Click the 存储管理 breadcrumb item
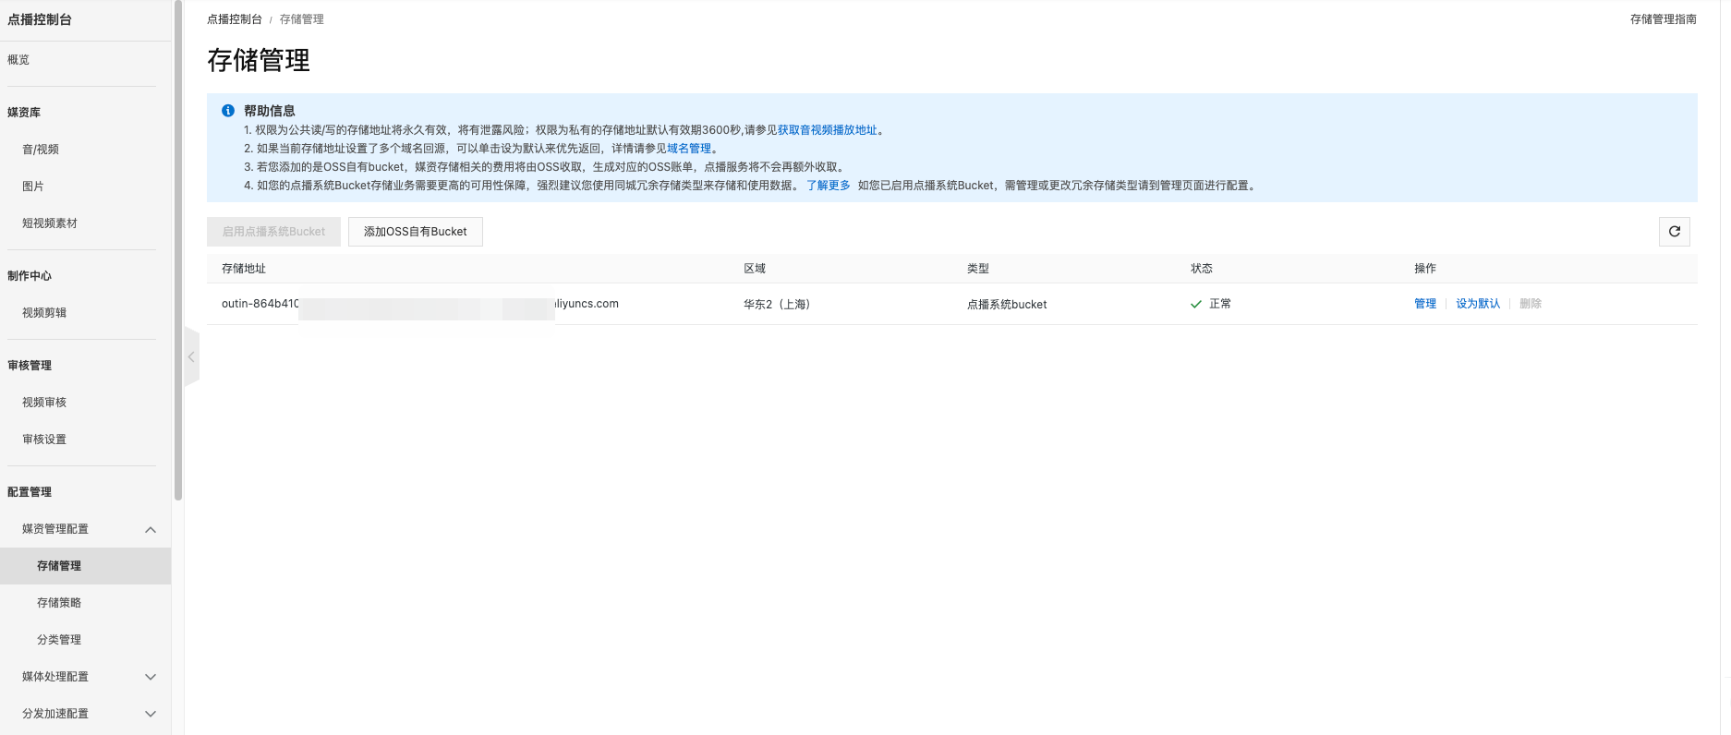The height and width of the screenshot is (735, 1731). click(x=302, y=19)
